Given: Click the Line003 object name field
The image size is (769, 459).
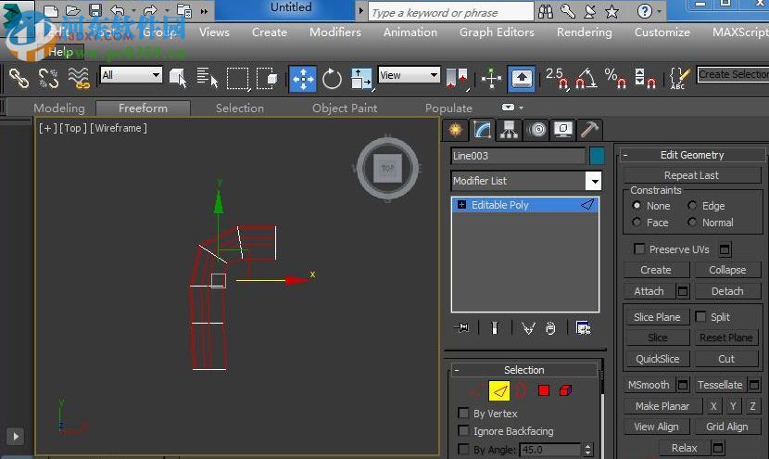Looking at the screenshot, I should [x=518, y=156].
